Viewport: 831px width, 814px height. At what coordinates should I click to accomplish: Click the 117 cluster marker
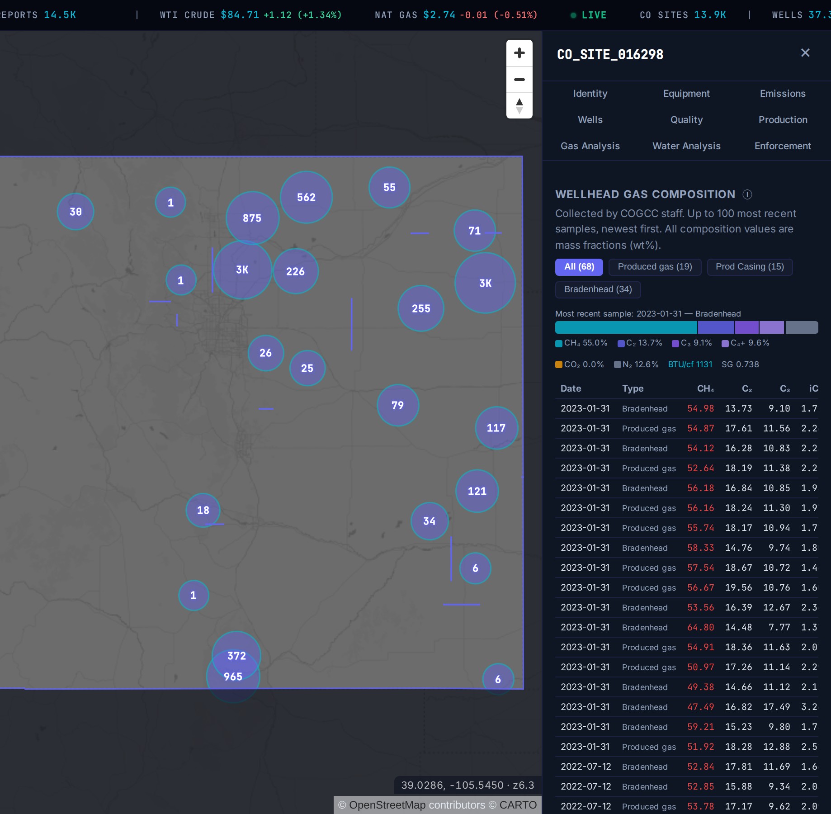coord(496,428)
